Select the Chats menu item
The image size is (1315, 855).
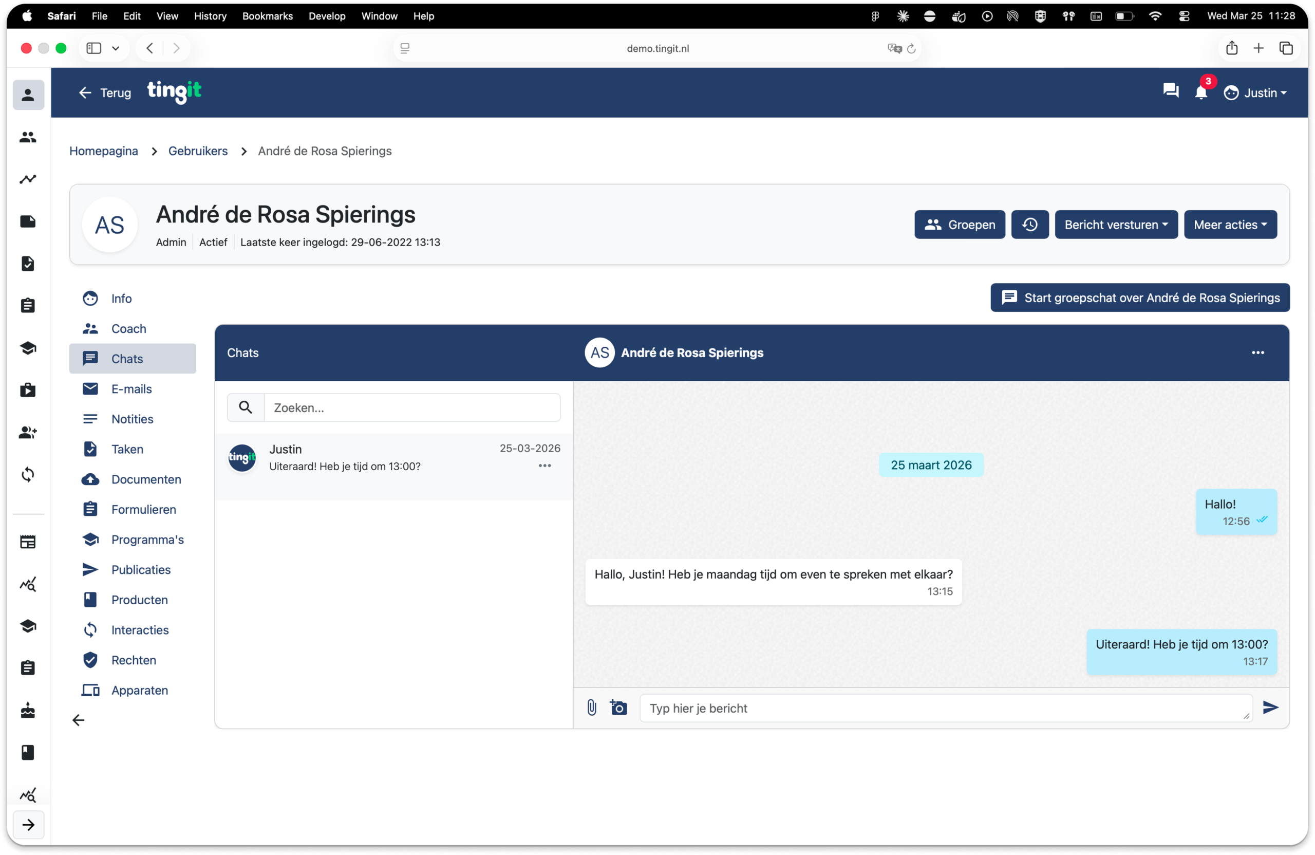133,359
